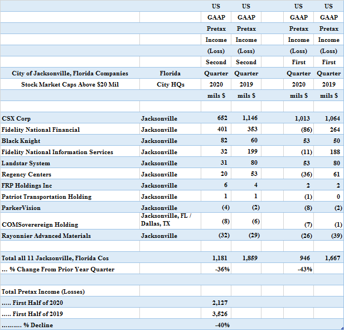Select Black Knight Q2 2020 value 82

click(x=224, y=140)
